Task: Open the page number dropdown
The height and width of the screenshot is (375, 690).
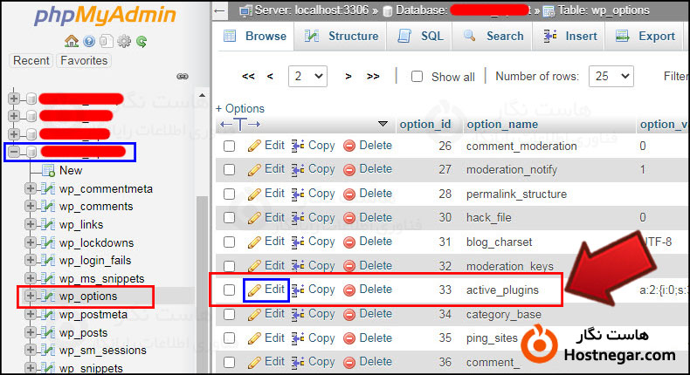Action: pyautogui.click(x=308, y=77)
